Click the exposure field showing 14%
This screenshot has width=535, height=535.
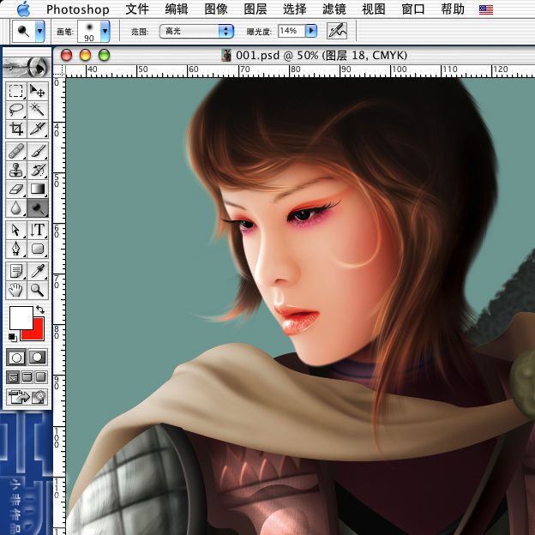coord(292,31)
